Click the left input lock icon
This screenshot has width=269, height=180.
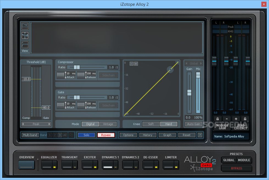point(217,119)
